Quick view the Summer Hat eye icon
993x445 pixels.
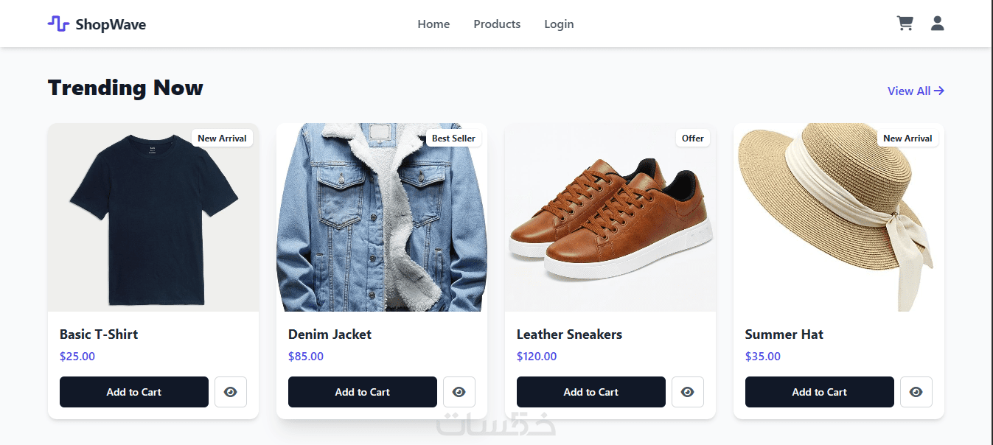916,392
